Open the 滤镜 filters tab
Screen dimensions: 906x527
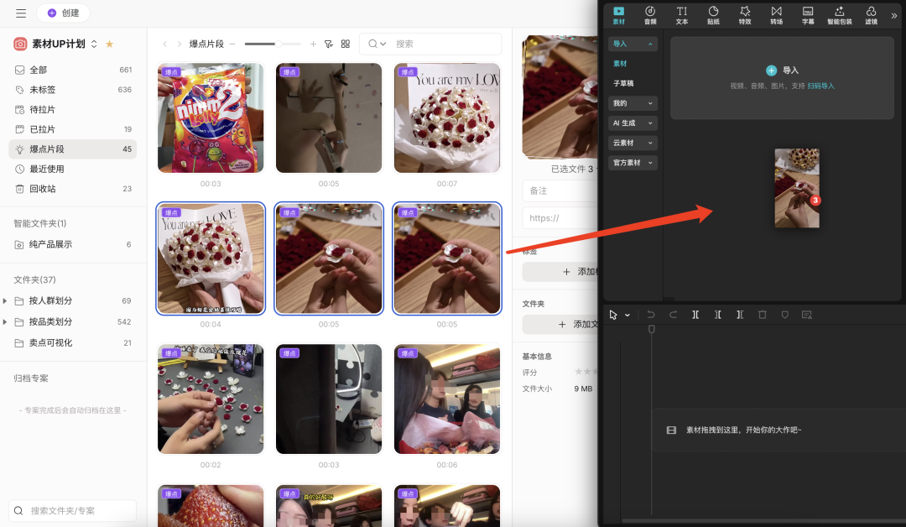click(x=872, y=15)
